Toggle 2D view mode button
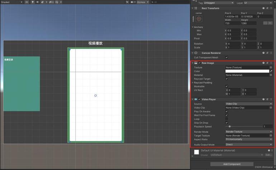The width and height of the screenshot is (276, 170). pyautogui.click(x=27, y=2)
